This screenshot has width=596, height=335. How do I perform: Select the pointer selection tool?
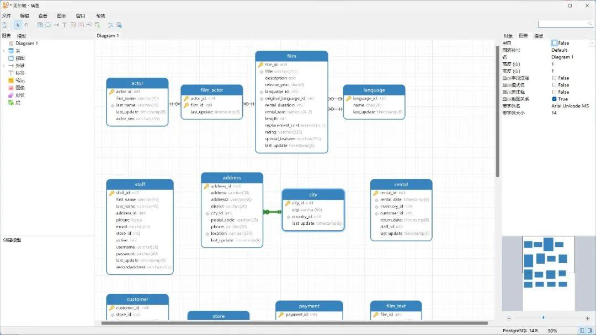[19, 25]
